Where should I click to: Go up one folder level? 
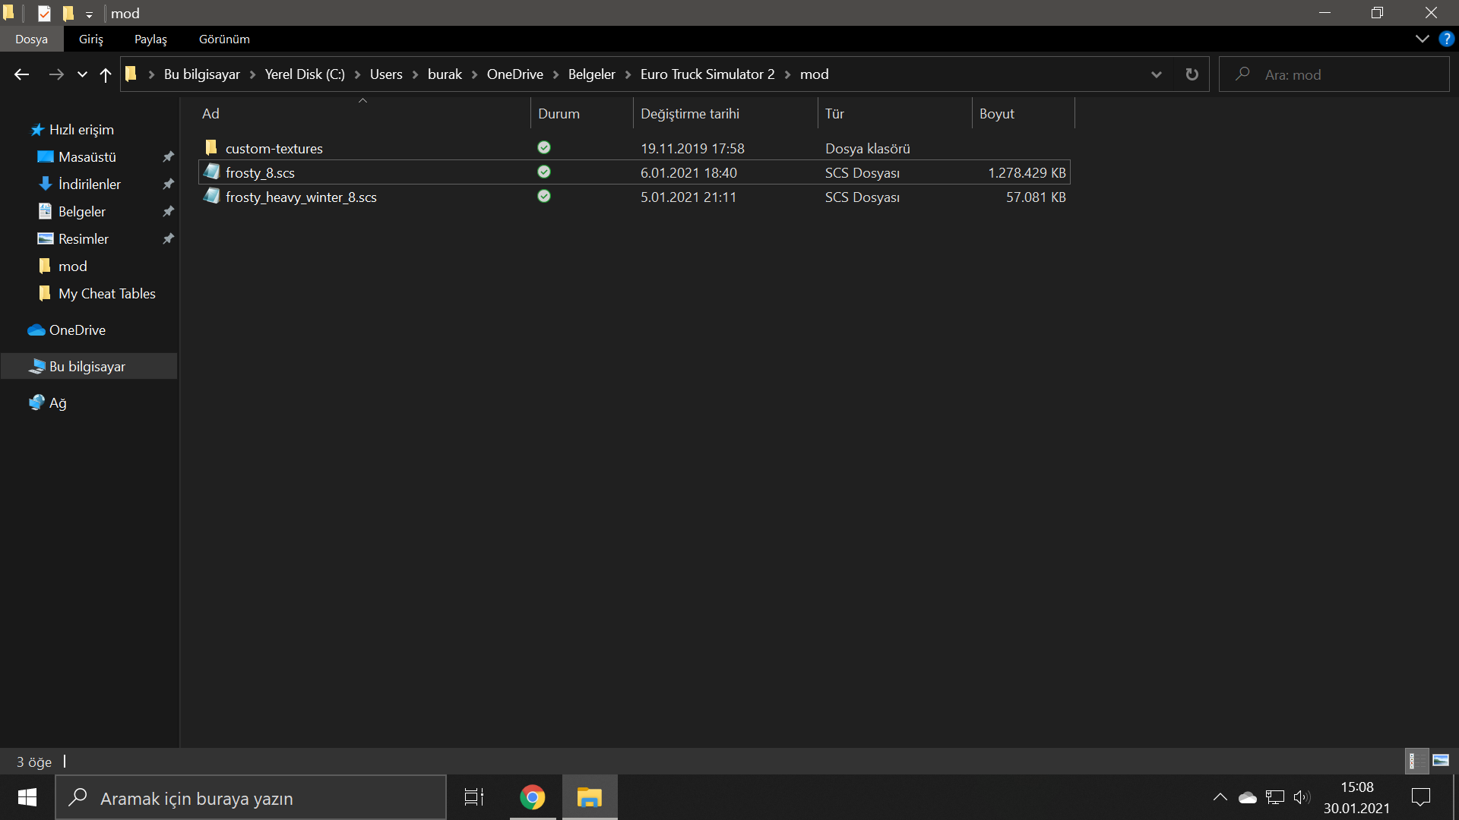click(x=106, y=74)
